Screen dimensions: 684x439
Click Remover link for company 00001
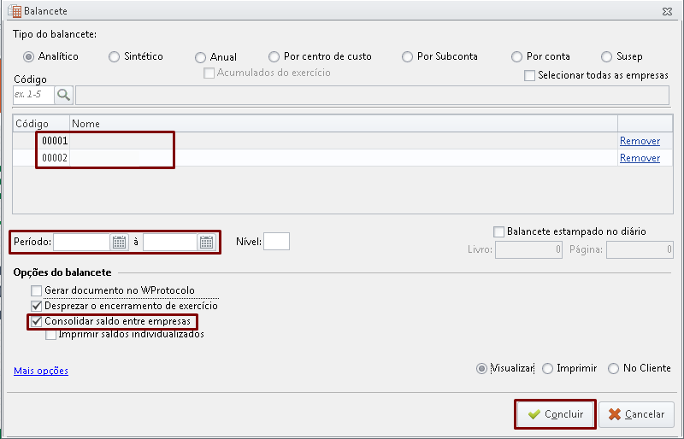[640, 141]
